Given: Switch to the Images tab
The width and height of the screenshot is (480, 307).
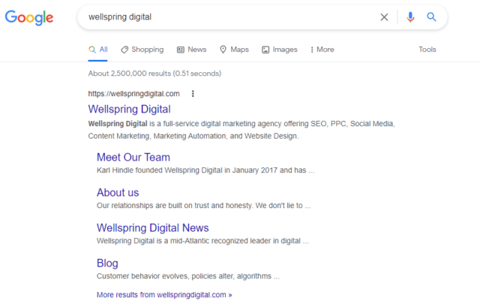Looking at the screenshot, I should click(280, 50).
